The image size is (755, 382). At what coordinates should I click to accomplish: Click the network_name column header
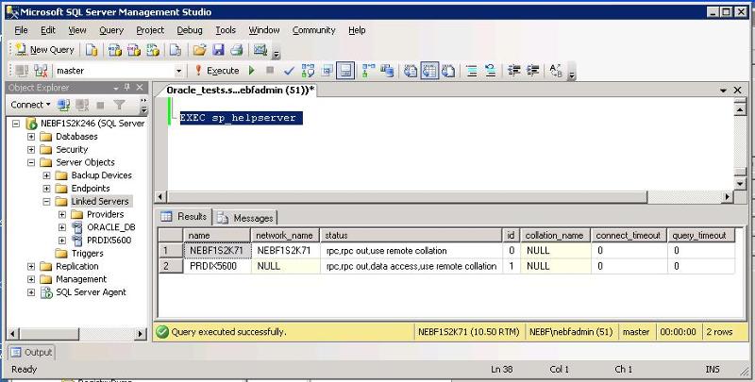pos(285,235)
